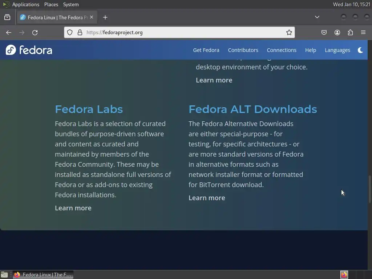Open the Help menu on the Fedora site
This screenshot has width=372, height=279.
click(x=311, y=50)
